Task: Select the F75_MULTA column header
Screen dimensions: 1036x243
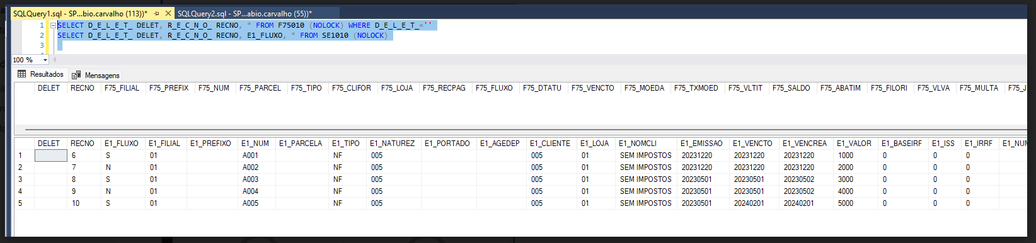Action: (979, 88)
